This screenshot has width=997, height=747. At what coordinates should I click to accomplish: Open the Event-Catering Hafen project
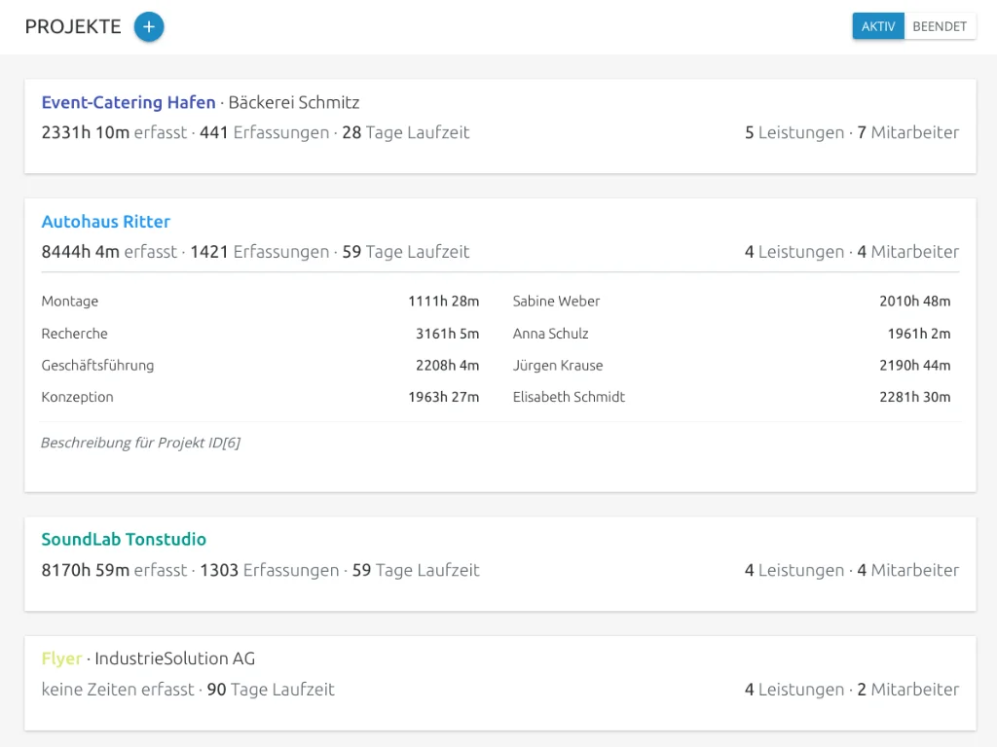[x=129, y=102]
